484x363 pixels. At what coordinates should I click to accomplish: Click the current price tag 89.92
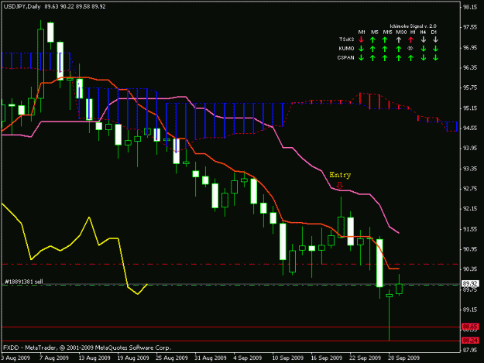point(470,283)
